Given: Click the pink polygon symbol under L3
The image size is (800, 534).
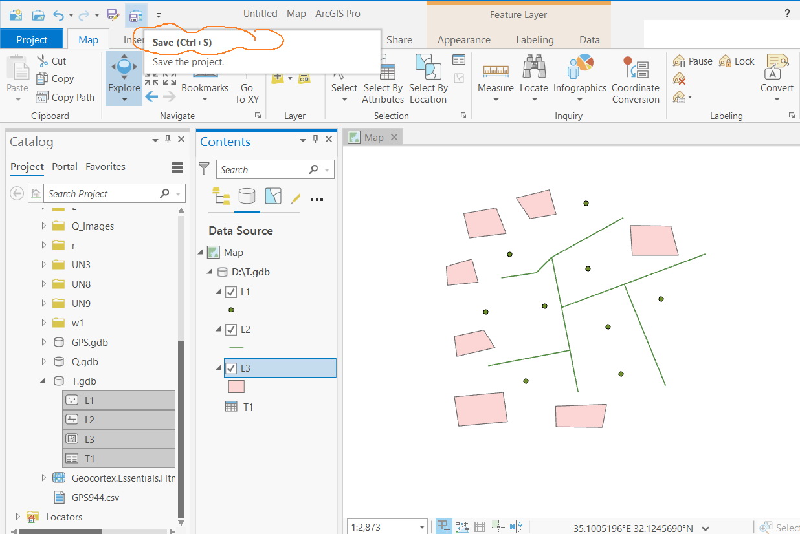Looking at the screenshot, I should [236, 386].
